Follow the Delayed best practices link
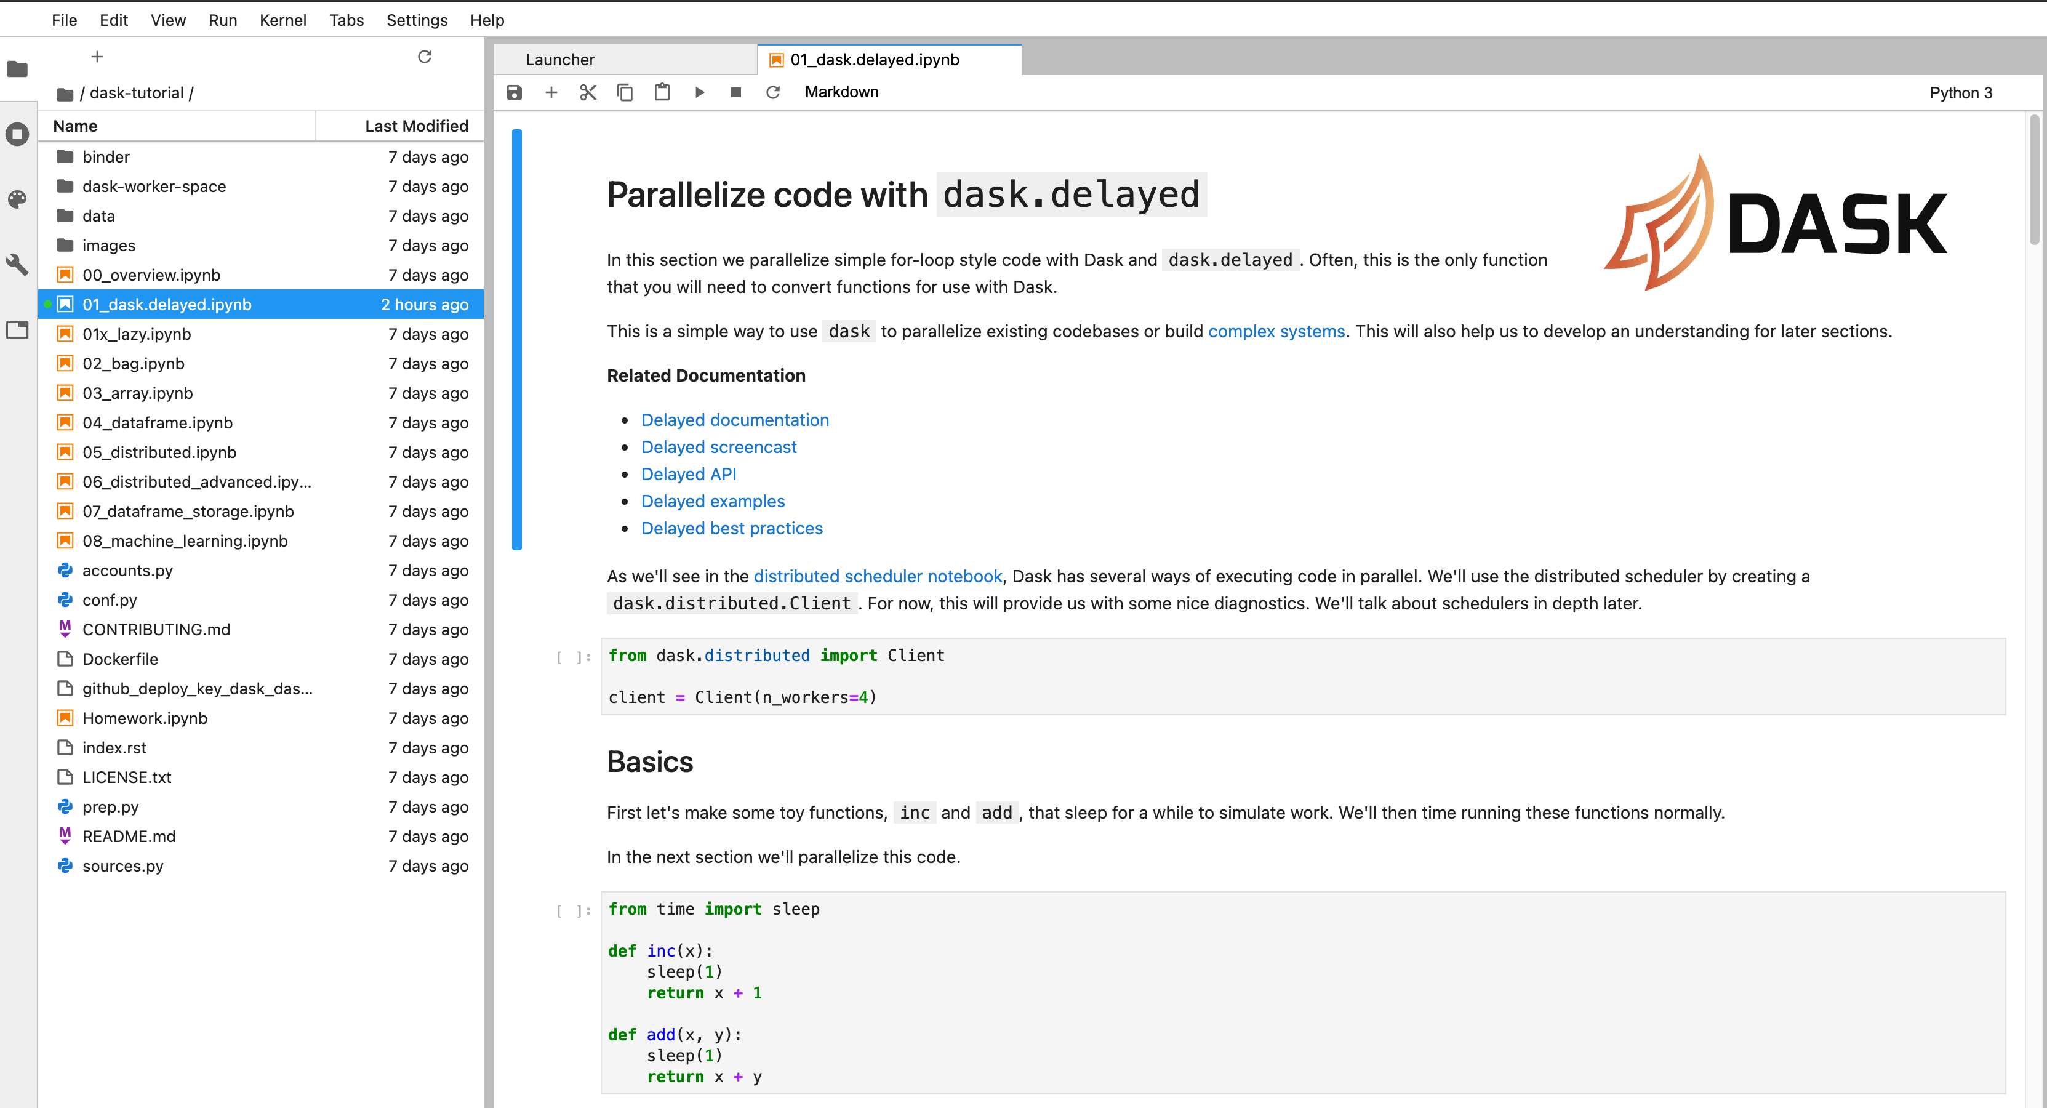Viewport: 2047px width, 1108px height. point(732,529)
